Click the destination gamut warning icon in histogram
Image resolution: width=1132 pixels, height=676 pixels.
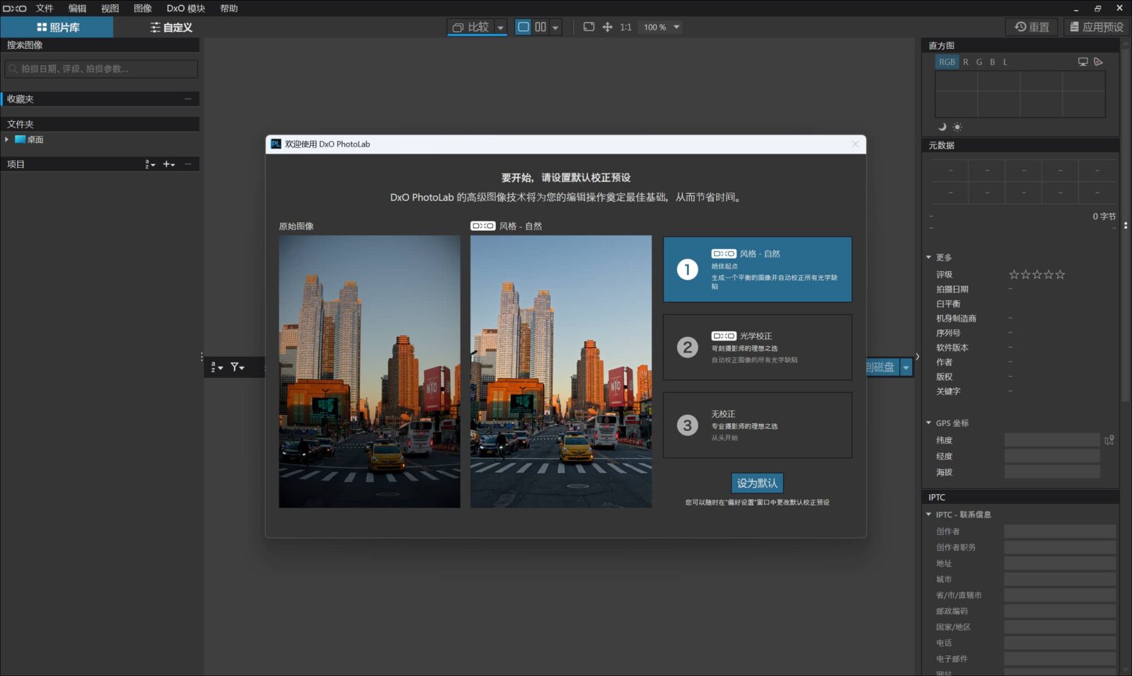coord(1098,62)
